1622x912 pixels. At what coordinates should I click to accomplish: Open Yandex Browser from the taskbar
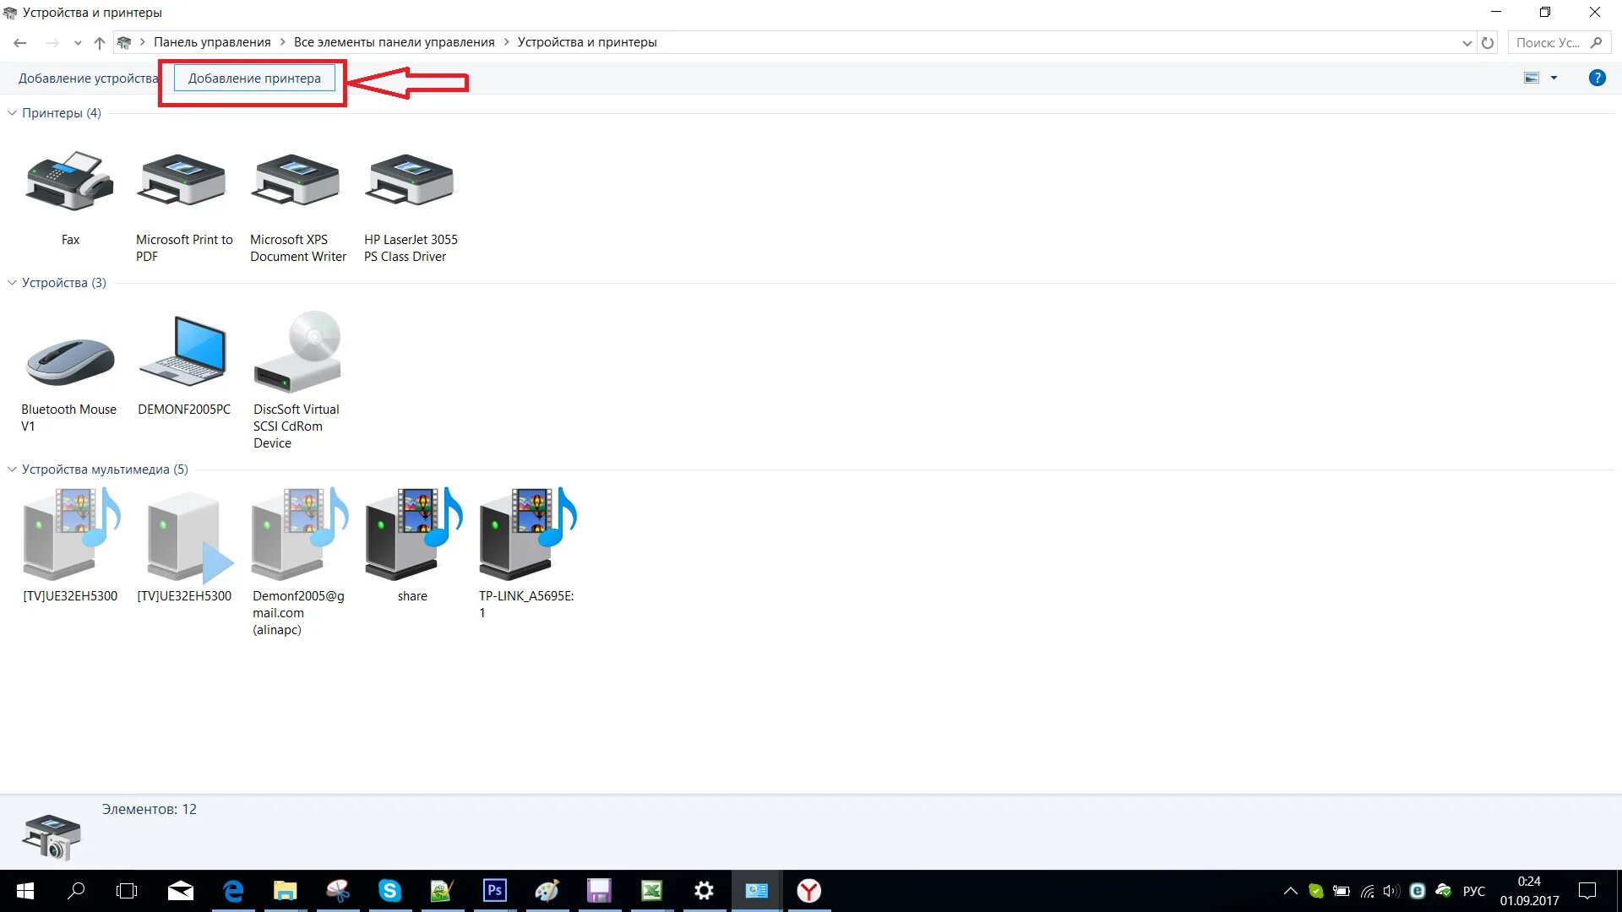[x=808, y=891]
